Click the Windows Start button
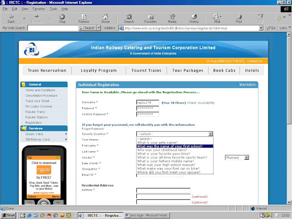The width and height of the screenshot is (292, 219). (x=8, y=215)
